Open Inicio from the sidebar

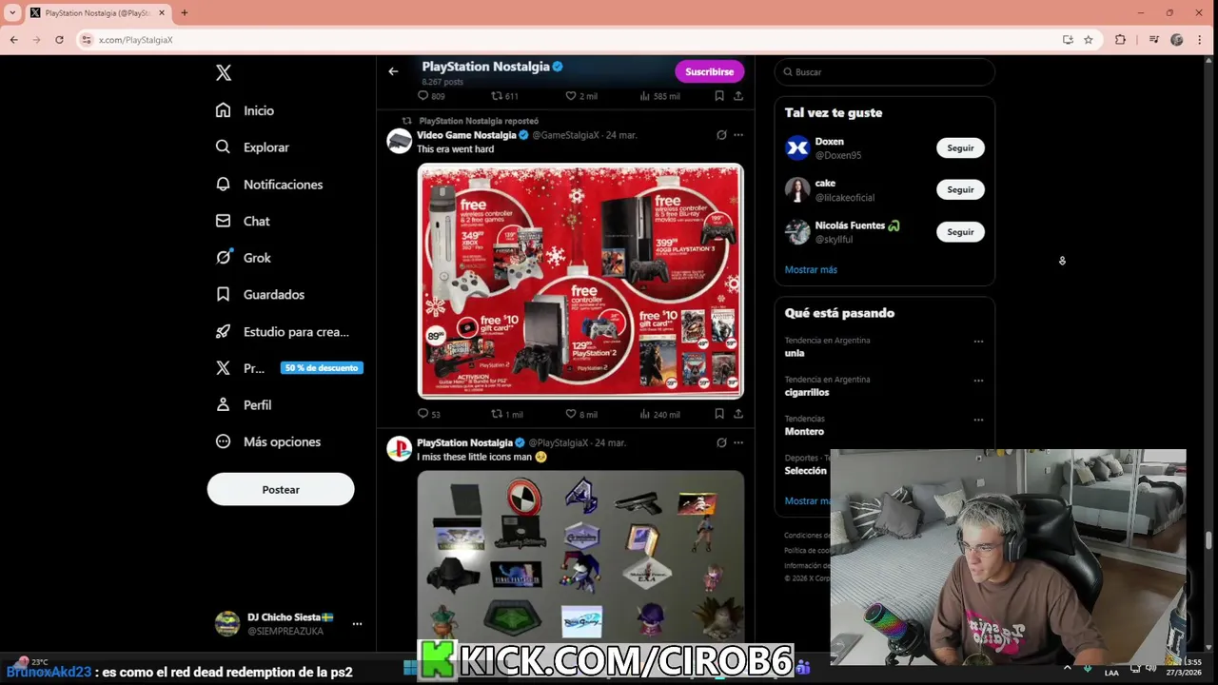point(246,110)
